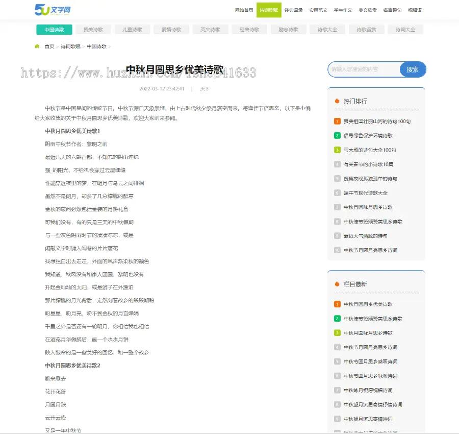Screen dimensions: 459x434
Task: Open the 实用范文 menu item
Action: (318, 9)
